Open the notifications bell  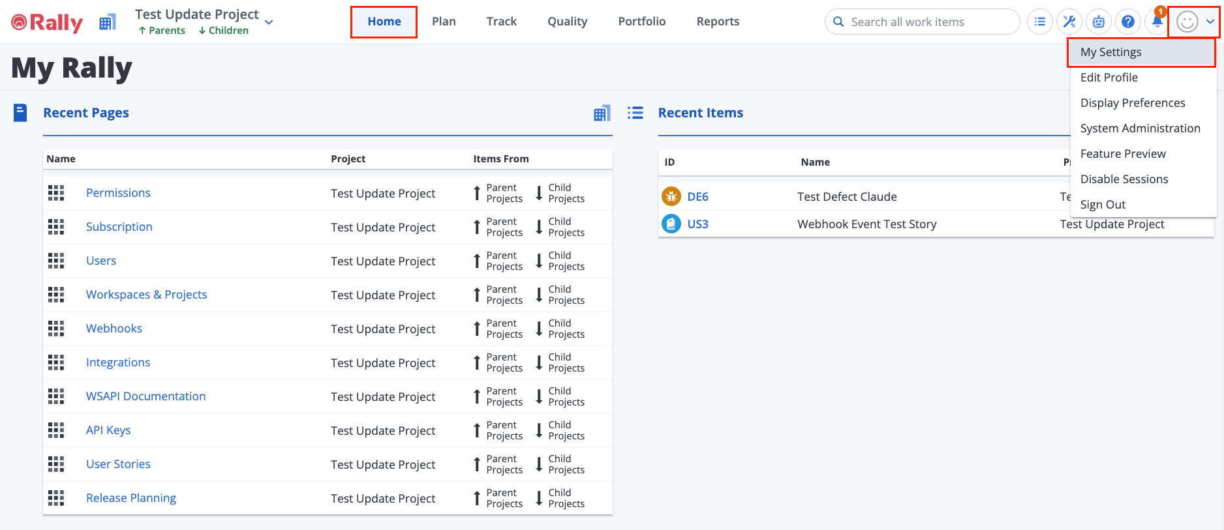[1157, 22]
